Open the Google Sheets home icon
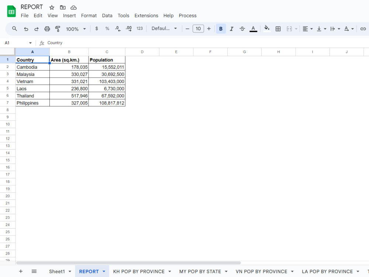 coord(11,11)
